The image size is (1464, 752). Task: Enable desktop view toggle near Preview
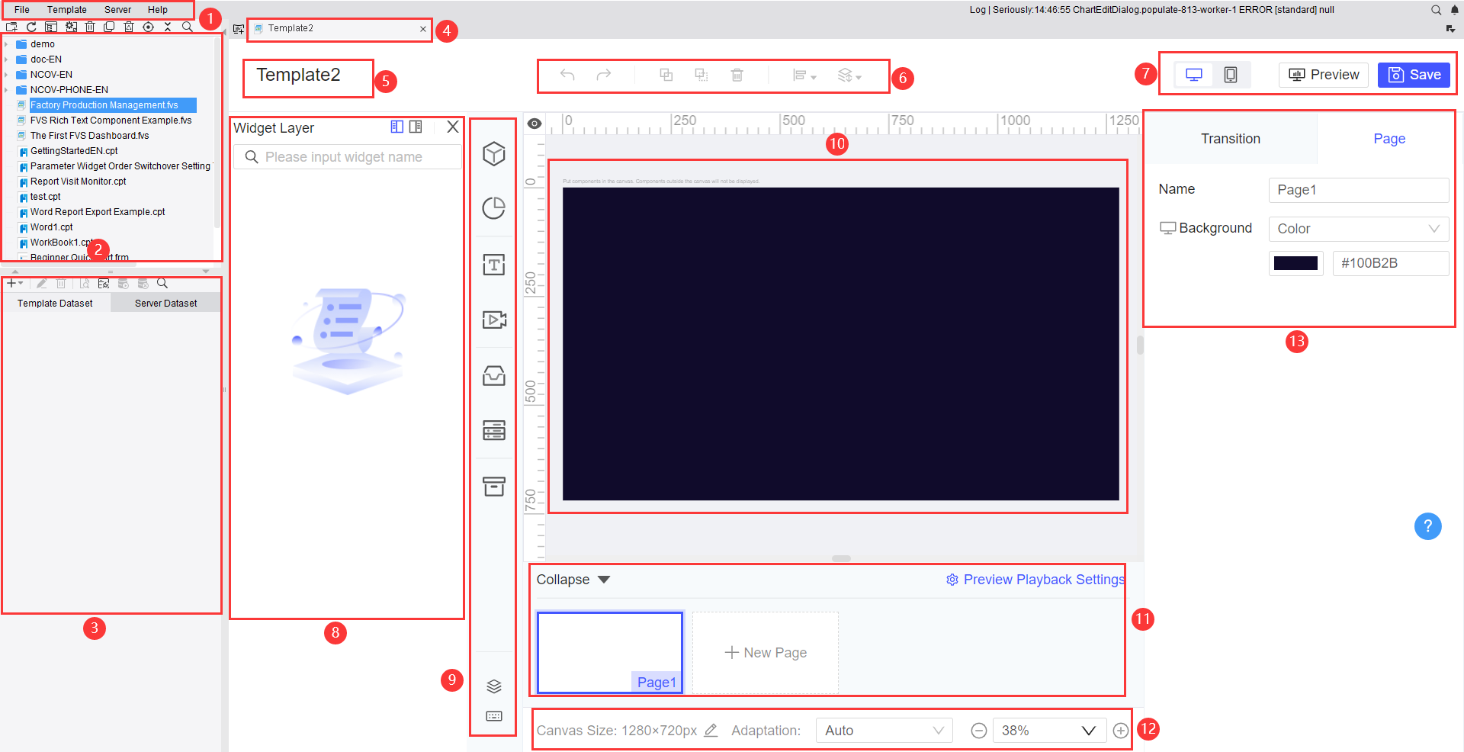[1193, 74]
